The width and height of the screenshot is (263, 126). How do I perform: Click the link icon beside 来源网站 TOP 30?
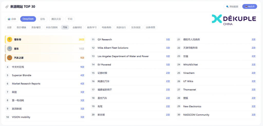click(x=7, y=7)
